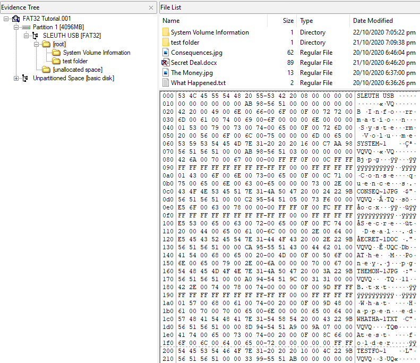Click ASCII text TESTFO~1 in hex viewer
Screen dimensions: 420x363
tap(371, 351)
